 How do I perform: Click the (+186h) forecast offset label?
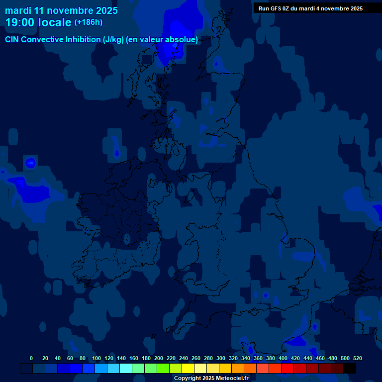(89, 22)
